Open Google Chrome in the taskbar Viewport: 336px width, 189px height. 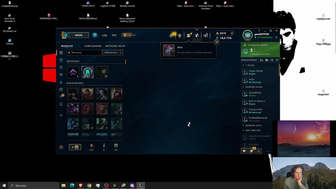pos(89,186)
